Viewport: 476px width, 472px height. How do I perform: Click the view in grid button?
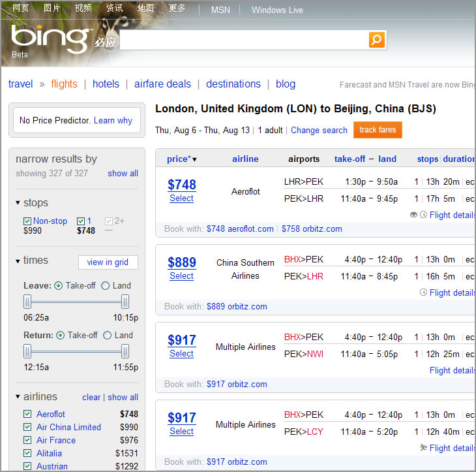point(108,262)
